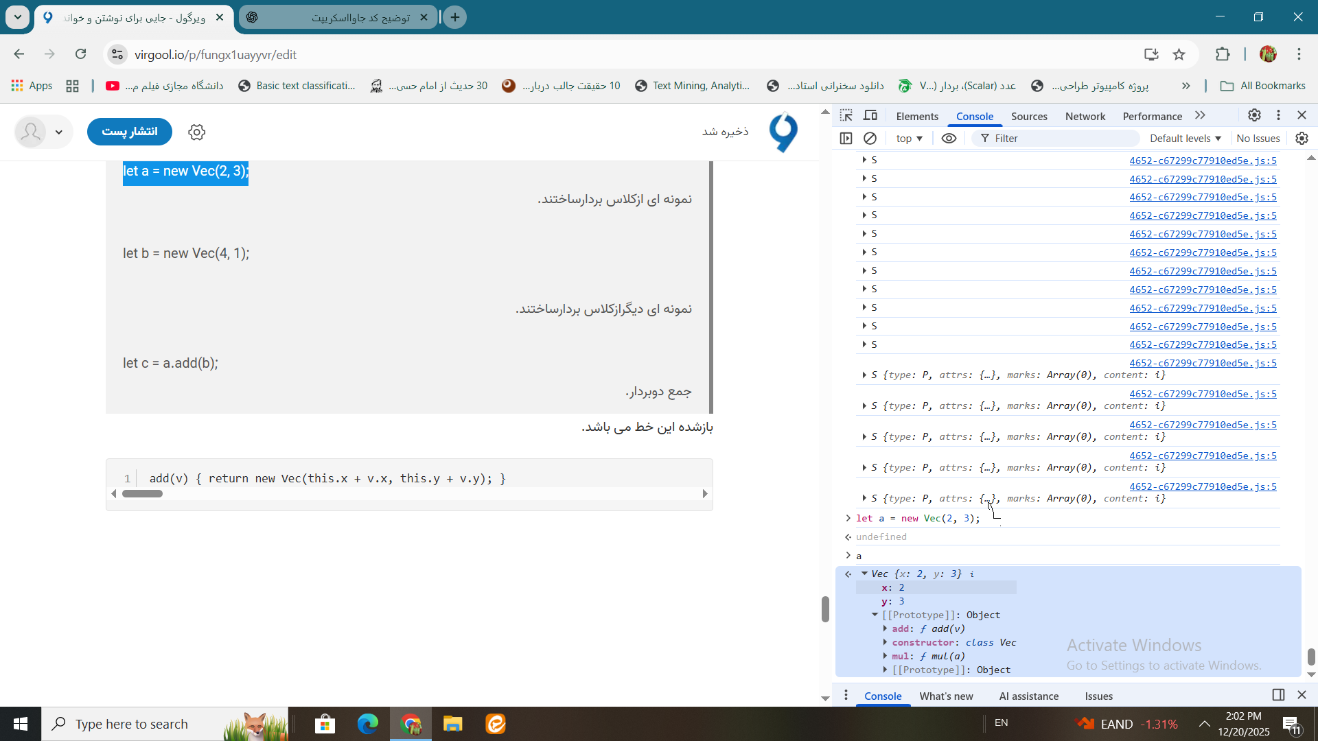This screenshot has height=741, width=1318.
Task: Open the Chrome extensions icon
Action: pyautogui.click(x=1224, y=54)
